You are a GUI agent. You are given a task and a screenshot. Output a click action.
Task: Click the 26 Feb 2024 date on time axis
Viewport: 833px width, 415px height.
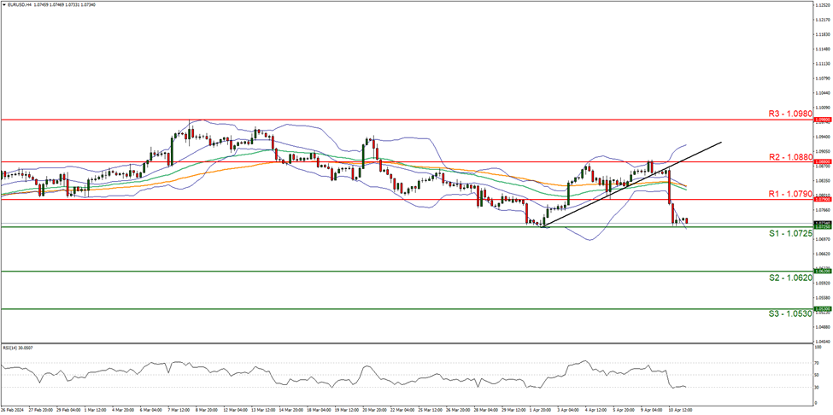14,410
